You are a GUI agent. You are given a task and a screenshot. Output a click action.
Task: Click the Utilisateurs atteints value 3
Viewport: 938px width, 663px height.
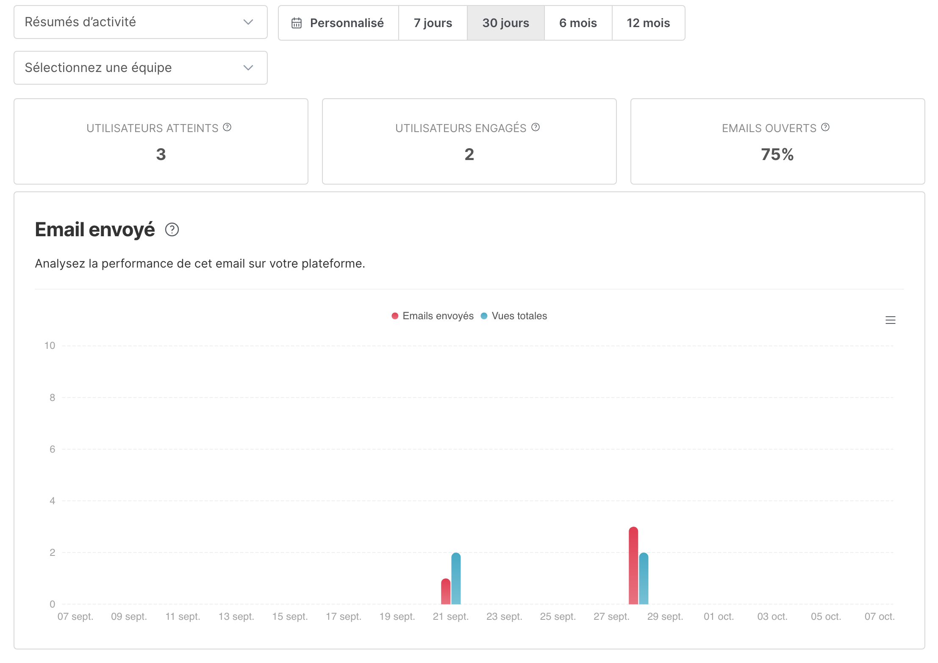coord(161,155)
